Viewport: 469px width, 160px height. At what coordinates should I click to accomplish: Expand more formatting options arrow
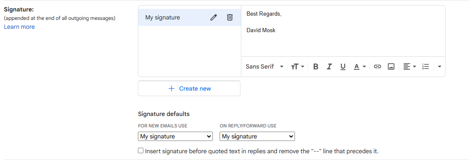pos(439,66)
